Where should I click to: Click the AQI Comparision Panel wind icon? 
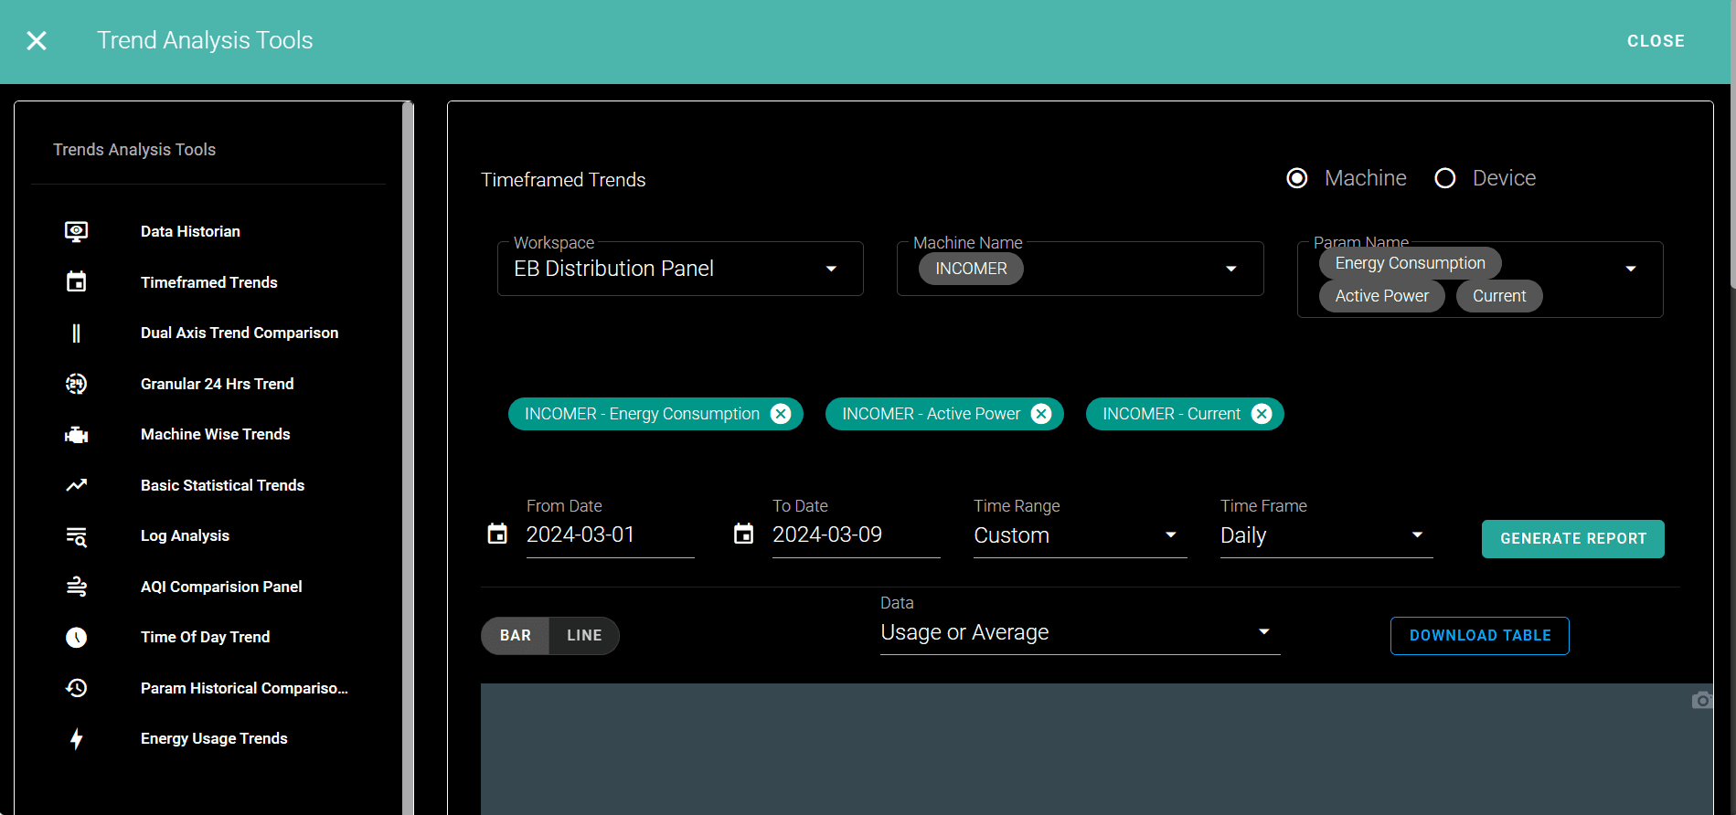coord(77,587)
